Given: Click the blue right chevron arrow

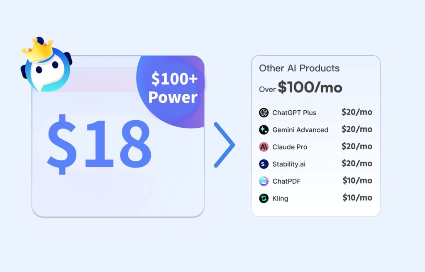Looking at the screenshot, I should pos(224,145).
